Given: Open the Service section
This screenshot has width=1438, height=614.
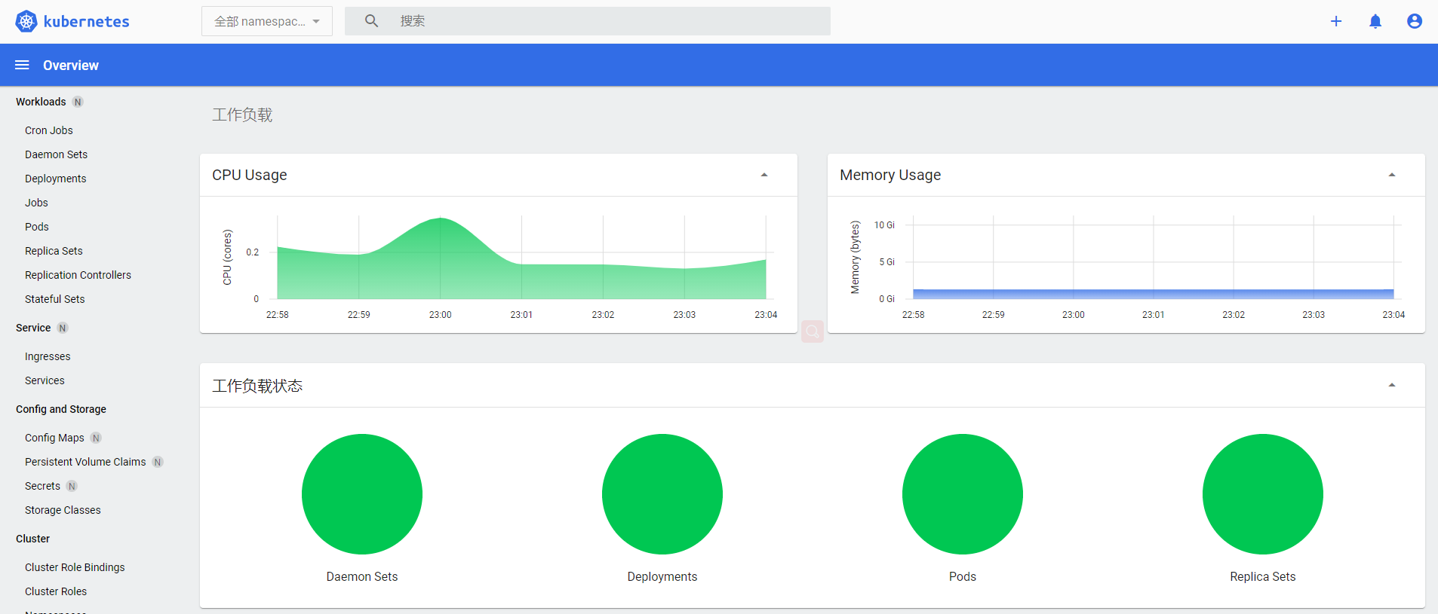Looking at the screenshot, I should pyautogui.click(x=33, y=328).
